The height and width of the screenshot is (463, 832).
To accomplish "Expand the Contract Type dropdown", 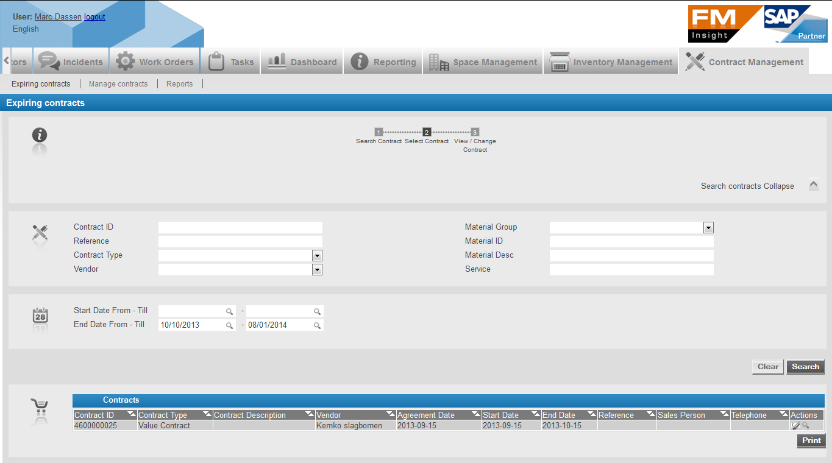I will click(x=317, y=256).
